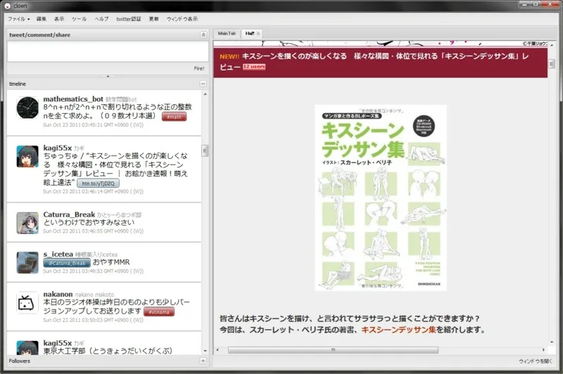Click Caturra_Break's profile avatar
The image size is (563, 374).
click(27, 222)
